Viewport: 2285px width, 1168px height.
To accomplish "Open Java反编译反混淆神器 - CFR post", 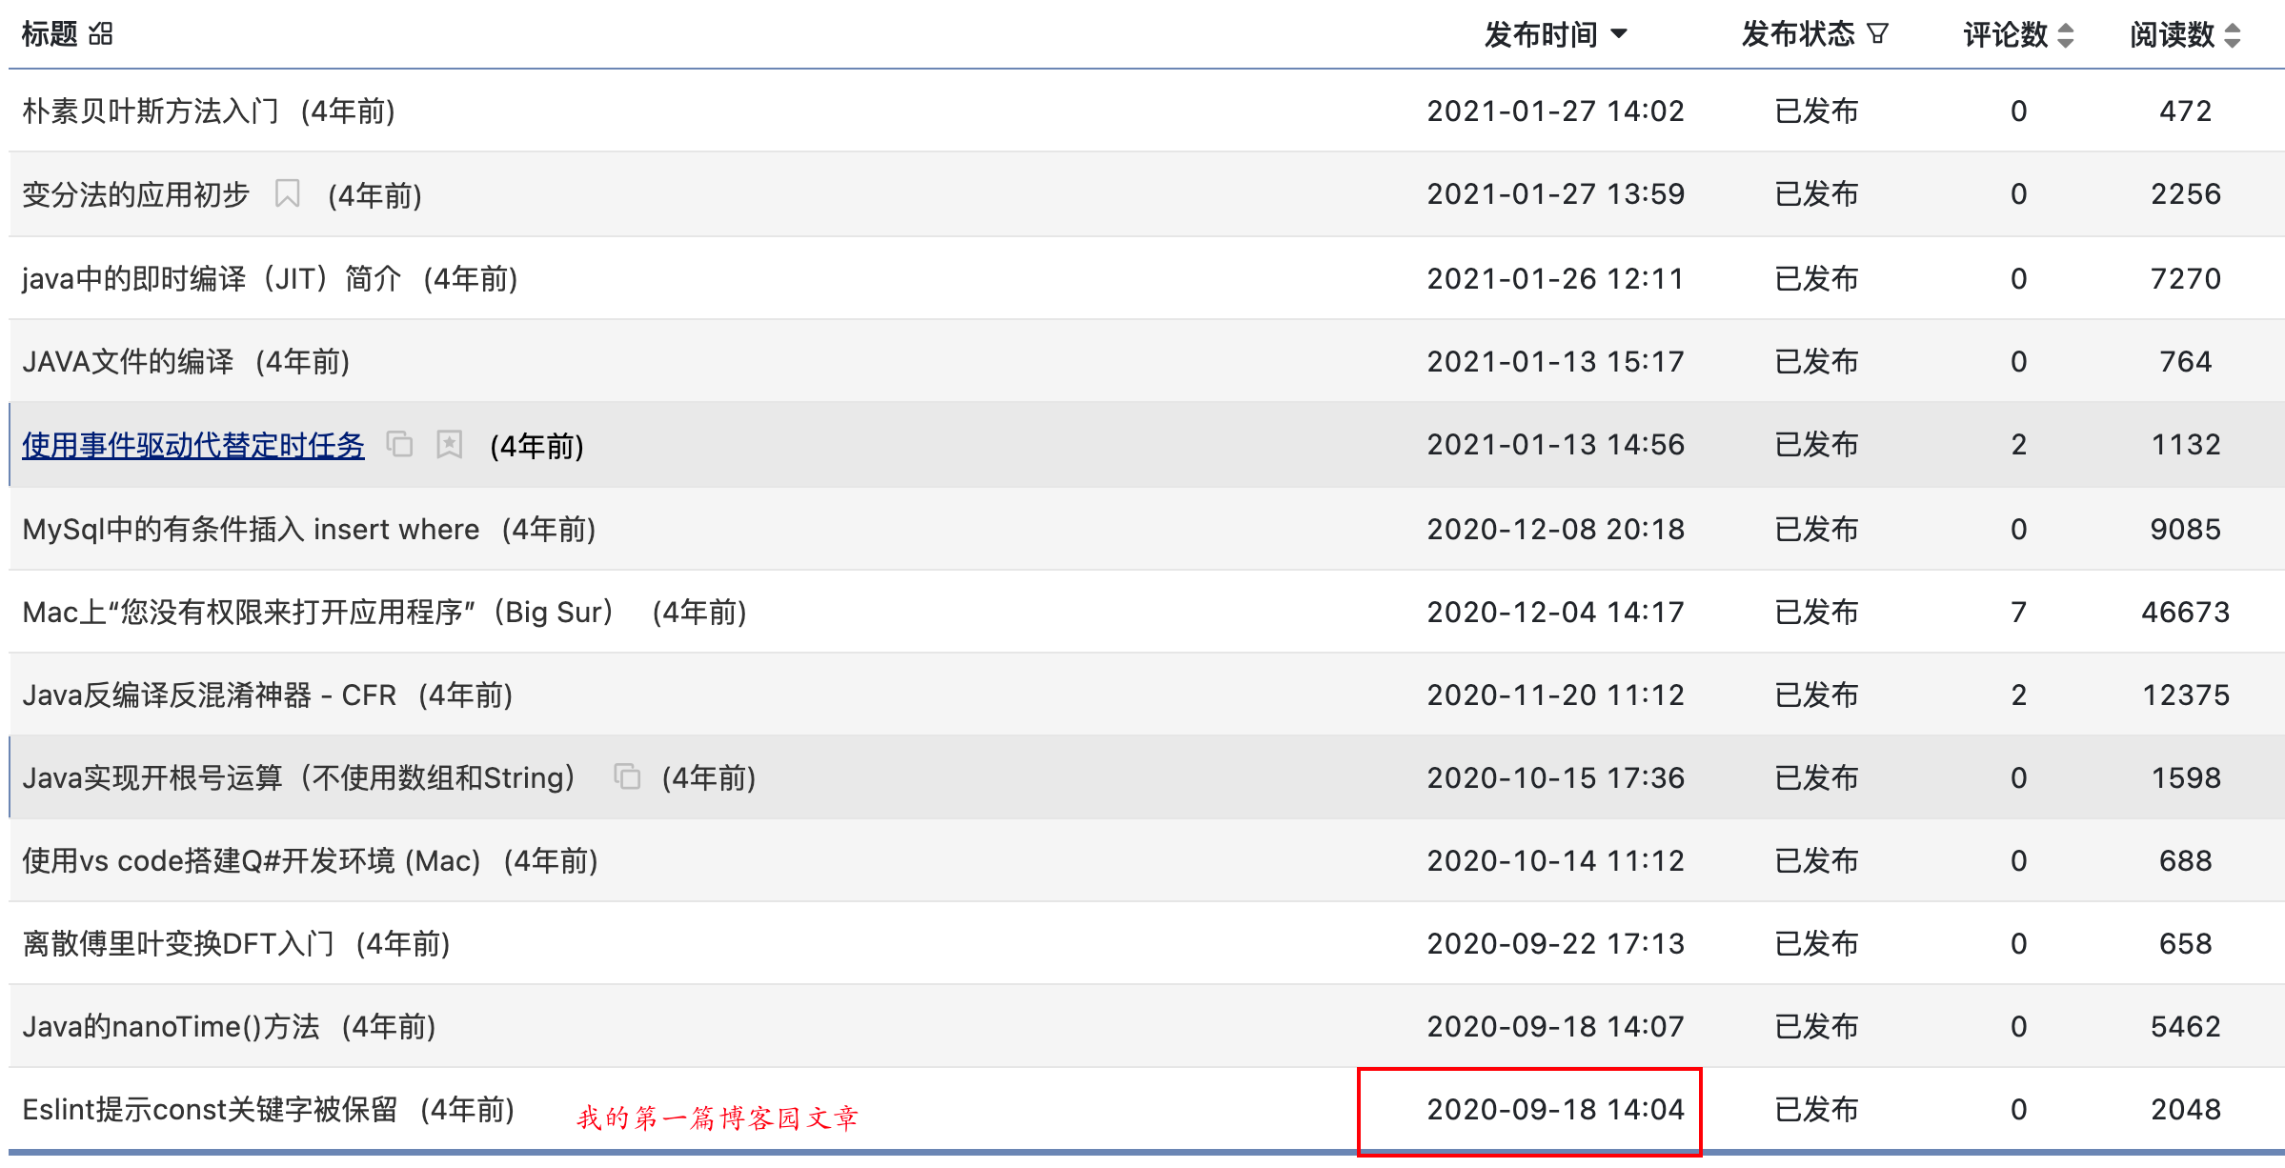I will (x=209, y=695).
